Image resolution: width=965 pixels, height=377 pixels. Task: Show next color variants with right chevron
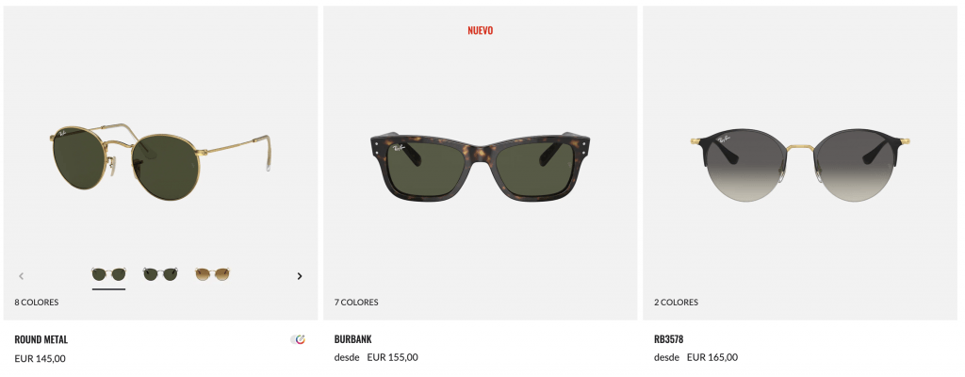300,276
